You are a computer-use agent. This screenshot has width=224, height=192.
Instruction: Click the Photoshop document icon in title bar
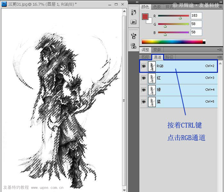(x=4, y=4)
